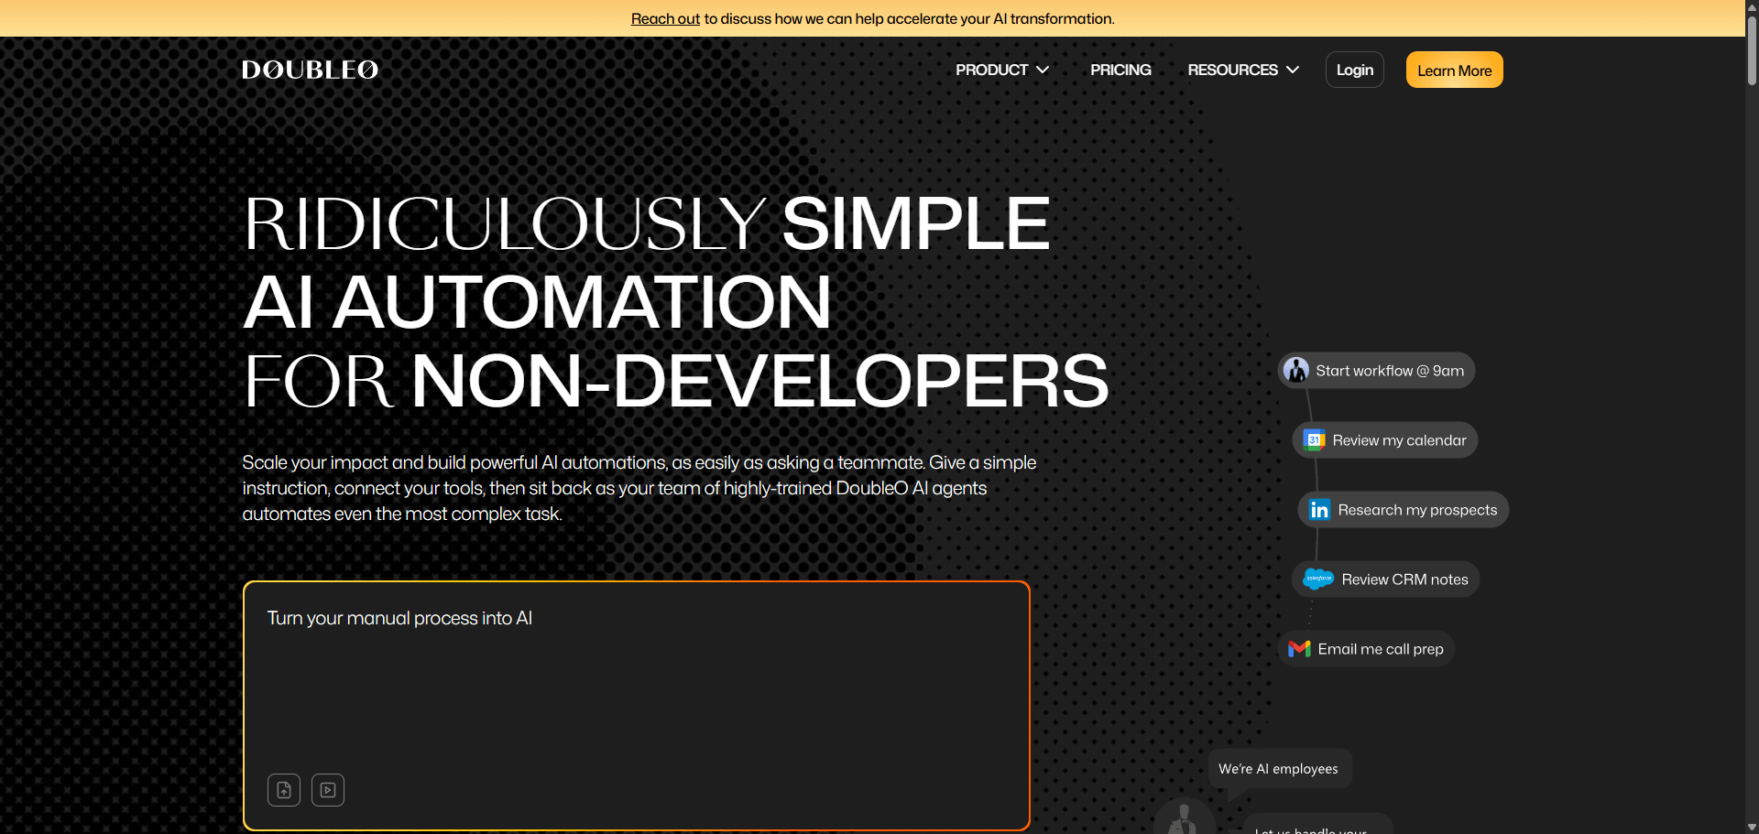Select the Email me call prep step
The image size is (1759, 834).
pyautogui.click(x=1380, y=649)
